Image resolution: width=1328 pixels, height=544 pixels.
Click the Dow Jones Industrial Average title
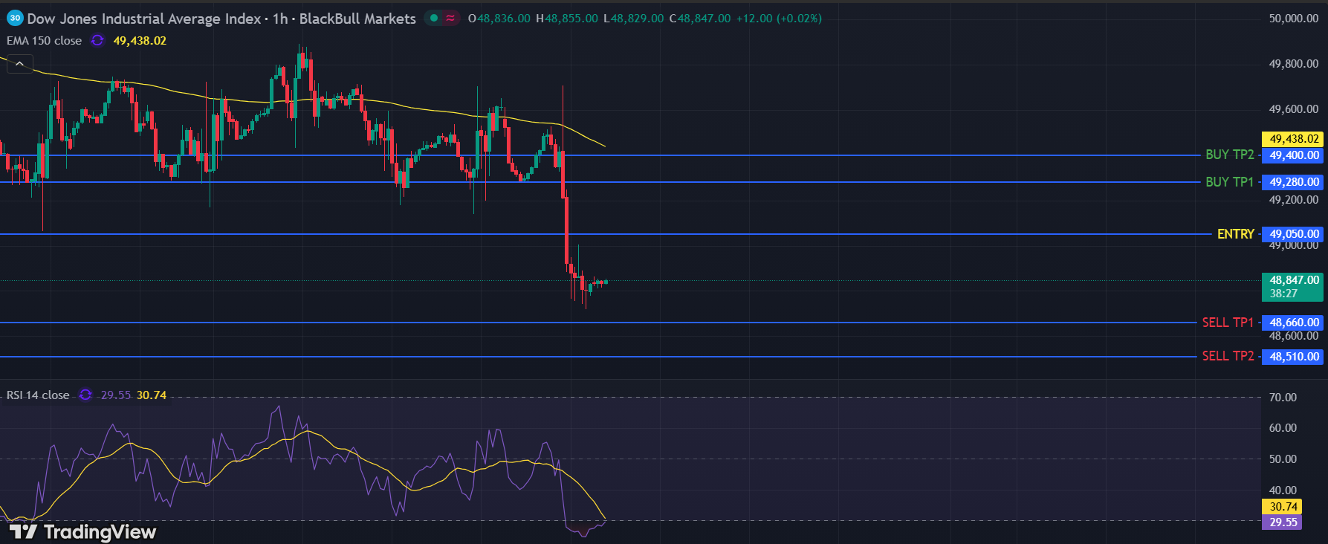144,19
